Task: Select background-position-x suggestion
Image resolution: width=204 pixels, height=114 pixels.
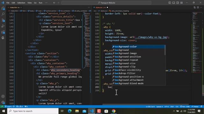Action: [138, 77]
